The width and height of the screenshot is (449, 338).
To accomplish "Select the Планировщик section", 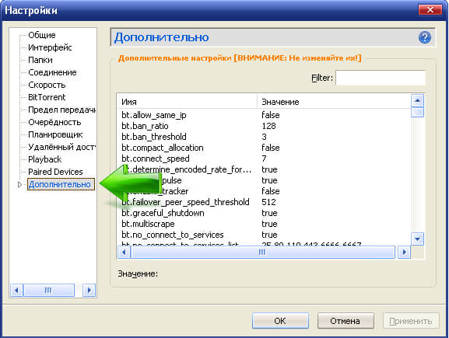I will point(55,134).
